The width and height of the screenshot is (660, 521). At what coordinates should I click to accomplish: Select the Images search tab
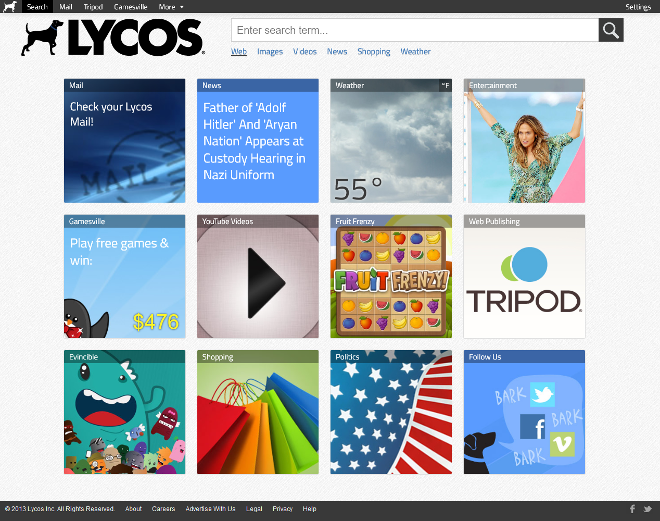pos(270,52)
